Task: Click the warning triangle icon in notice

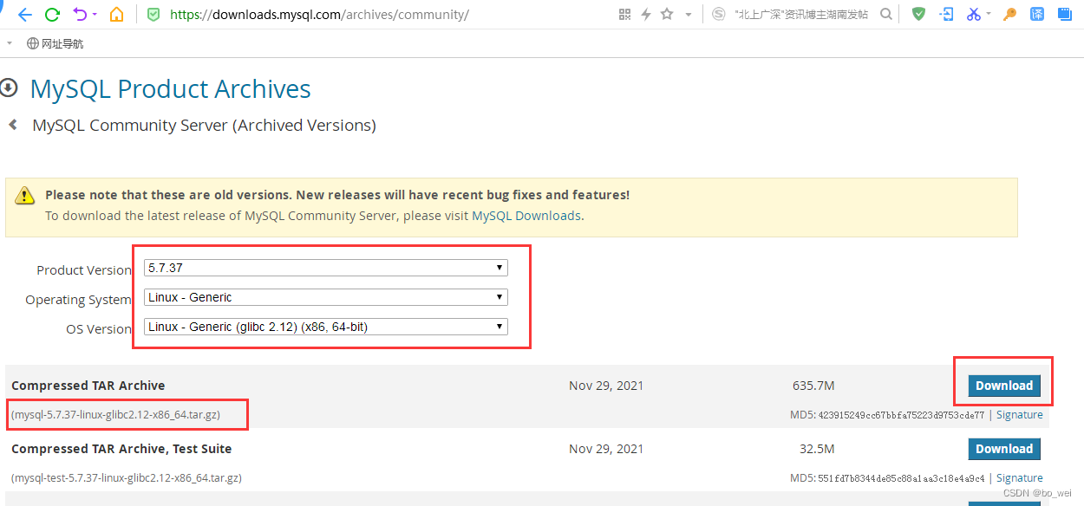Action: [25, 196]
